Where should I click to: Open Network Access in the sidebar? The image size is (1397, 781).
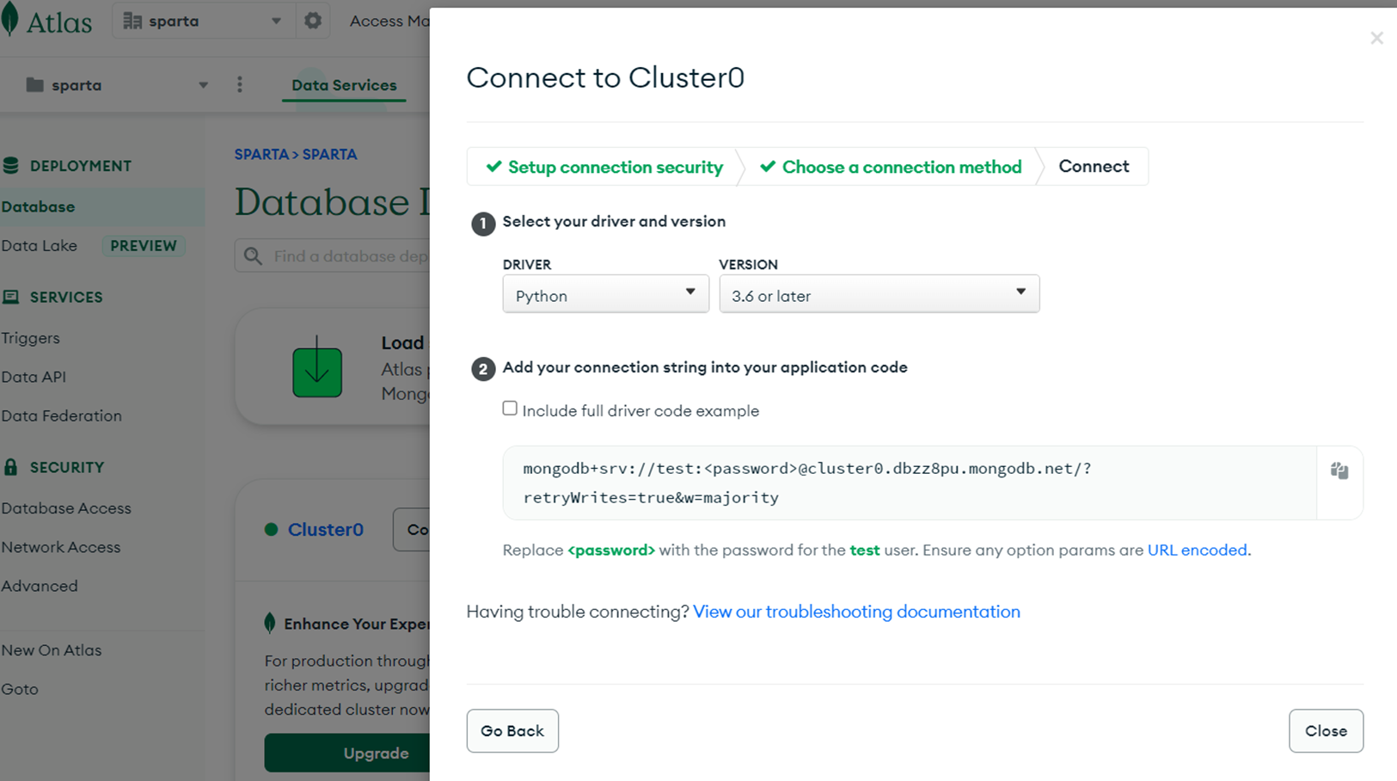pyautogui.click(x=60, y=547)
